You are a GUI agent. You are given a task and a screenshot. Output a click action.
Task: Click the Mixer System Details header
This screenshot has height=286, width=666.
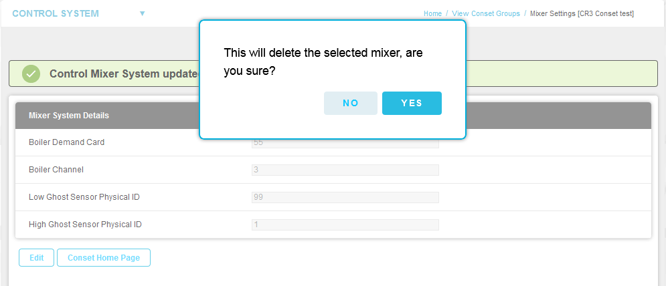pyautogui.click(x=69, y=115)
